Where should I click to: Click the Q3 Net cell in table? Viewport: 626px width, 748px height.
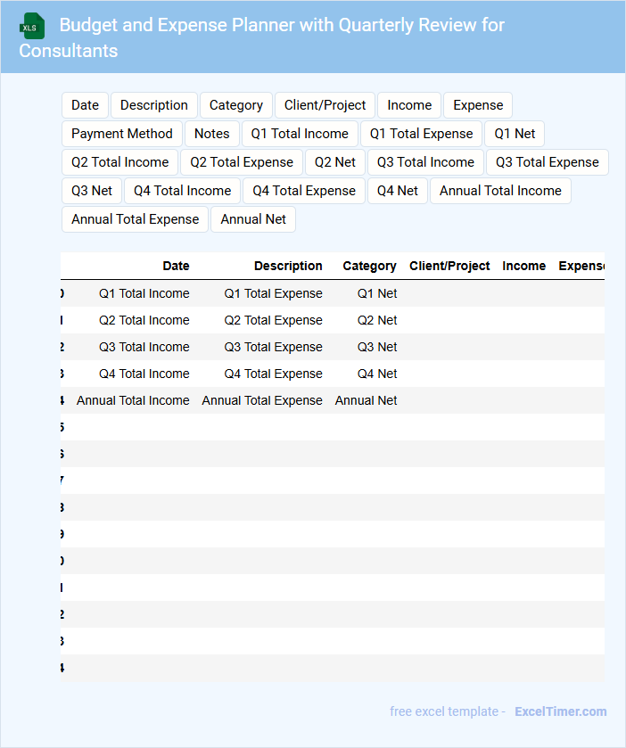tap(377, 347)
